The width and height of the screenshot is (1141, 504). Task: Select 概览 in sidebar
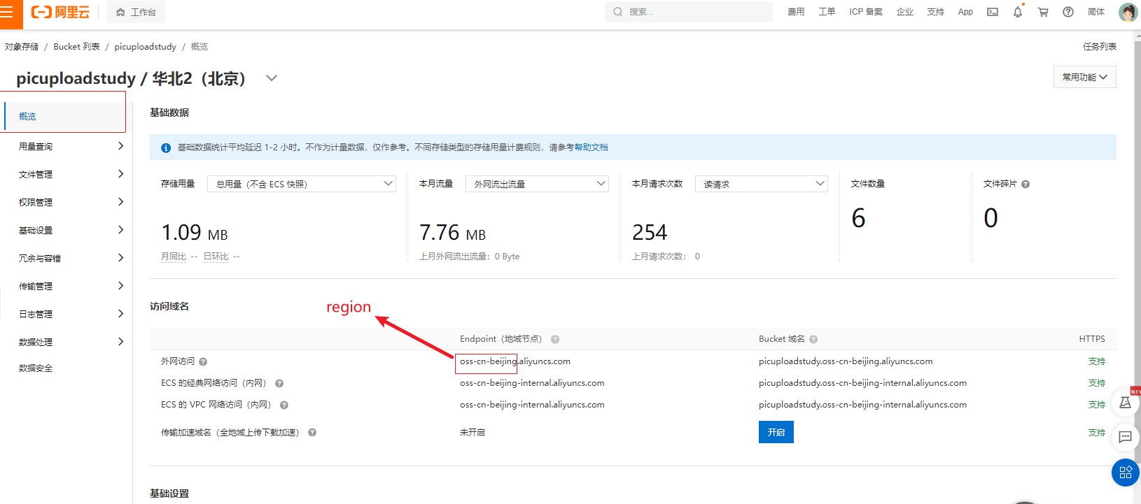[64, 117]
